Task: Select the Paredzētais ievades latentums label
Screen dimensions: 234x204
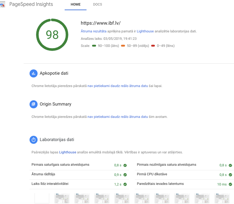Action: click(x=160, y=184)
